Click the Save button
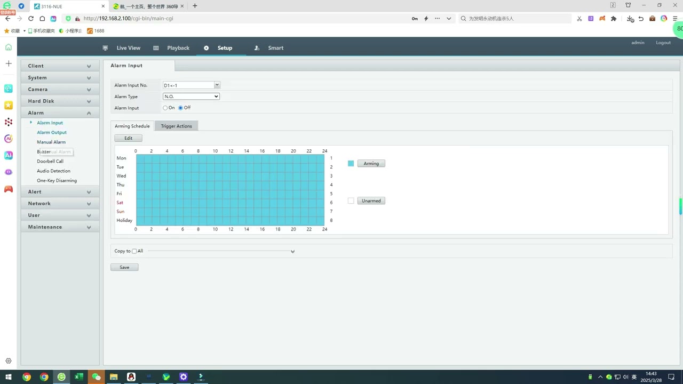 pyautogui.click(x=124, y=267)
